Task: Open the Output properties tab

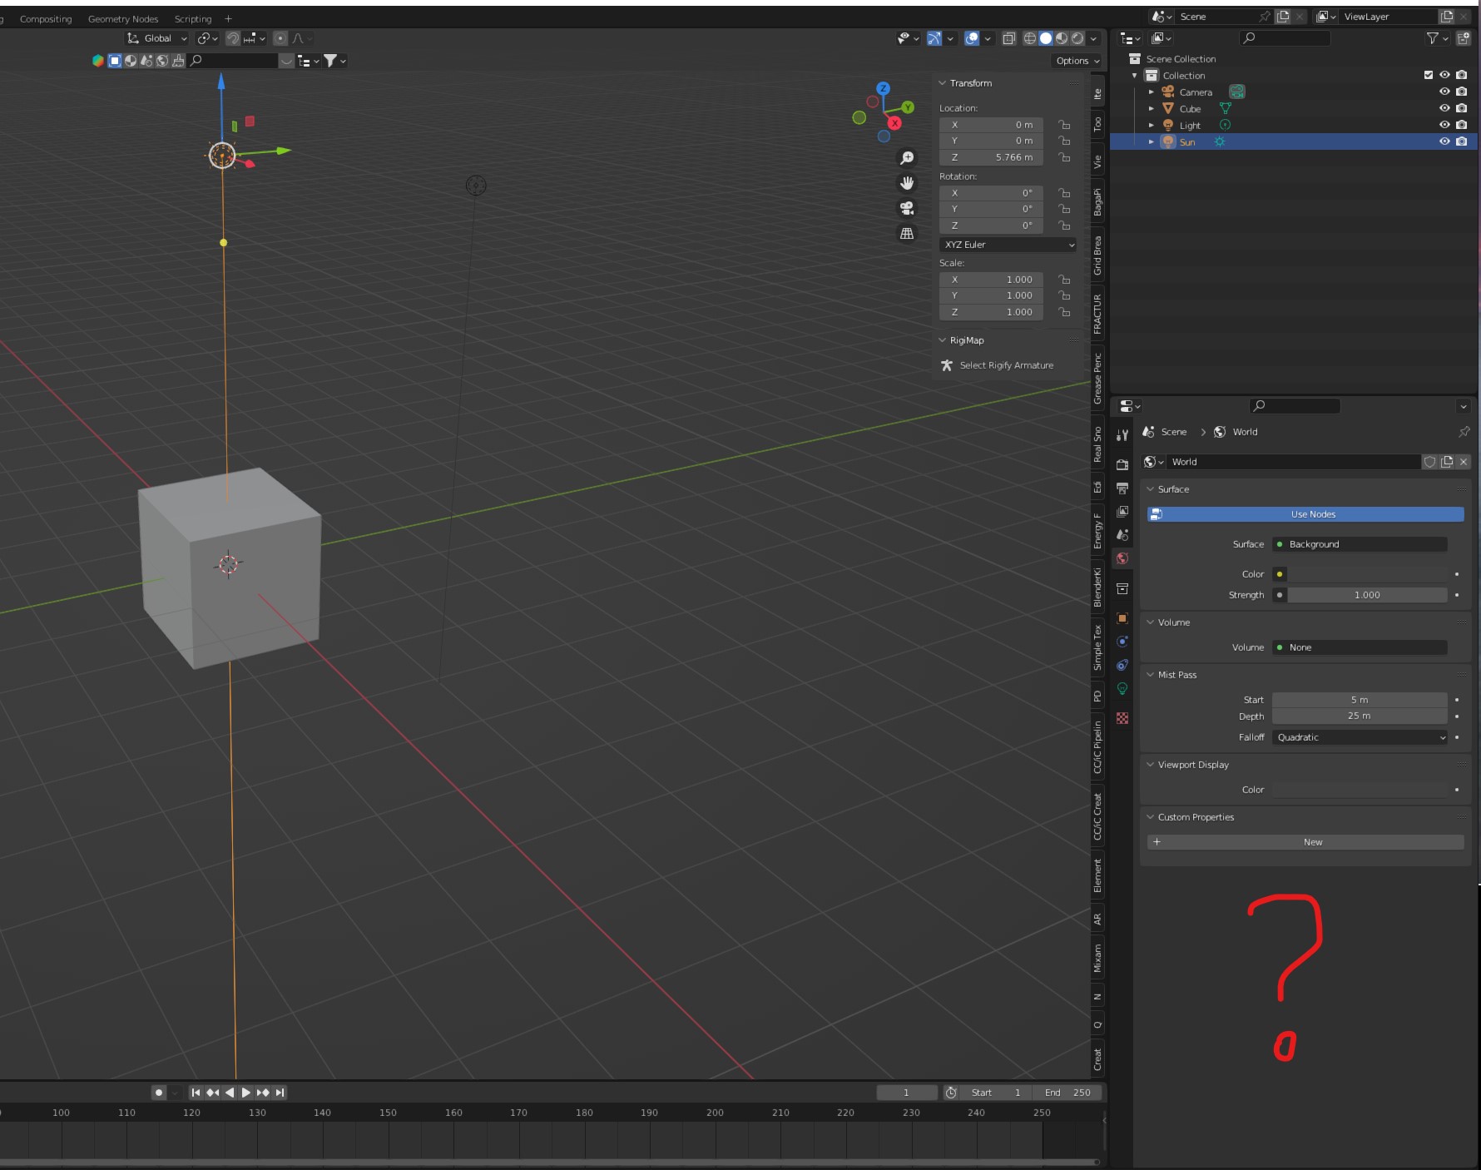Action: coord(1122,488)
